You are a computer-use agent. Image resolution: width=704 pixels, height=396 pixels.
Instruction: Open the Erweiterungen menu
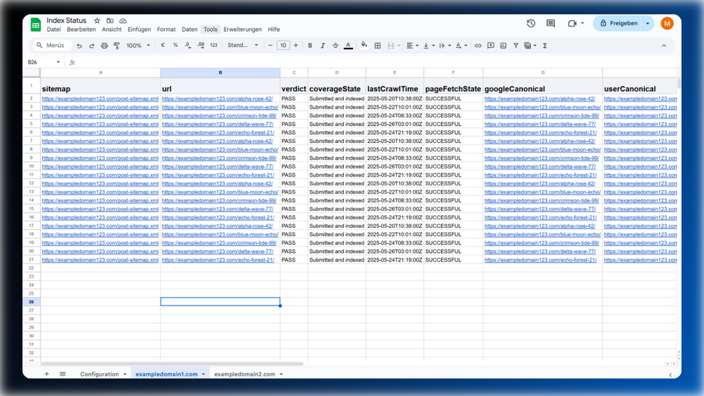pos(242,29)
